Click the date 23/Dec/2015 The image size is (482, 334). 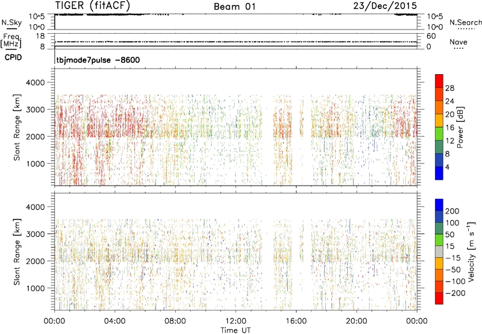[385, 5]
